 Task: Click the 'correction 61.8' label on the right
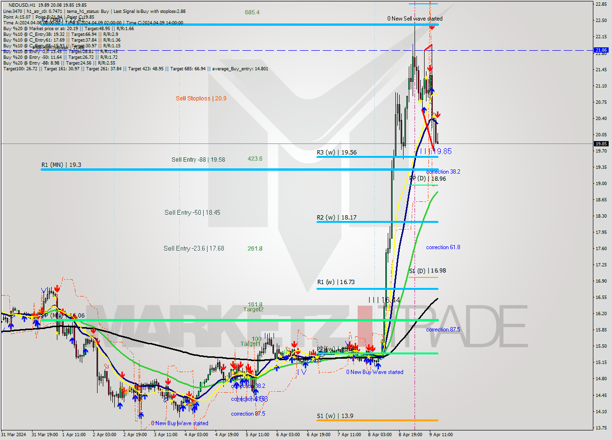(x=443, y=247)
